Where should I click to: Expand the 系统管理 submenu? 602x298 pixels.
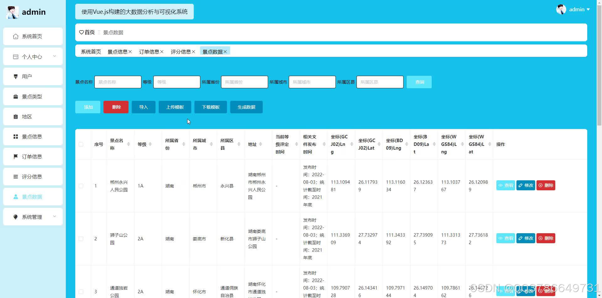(55, 217)
